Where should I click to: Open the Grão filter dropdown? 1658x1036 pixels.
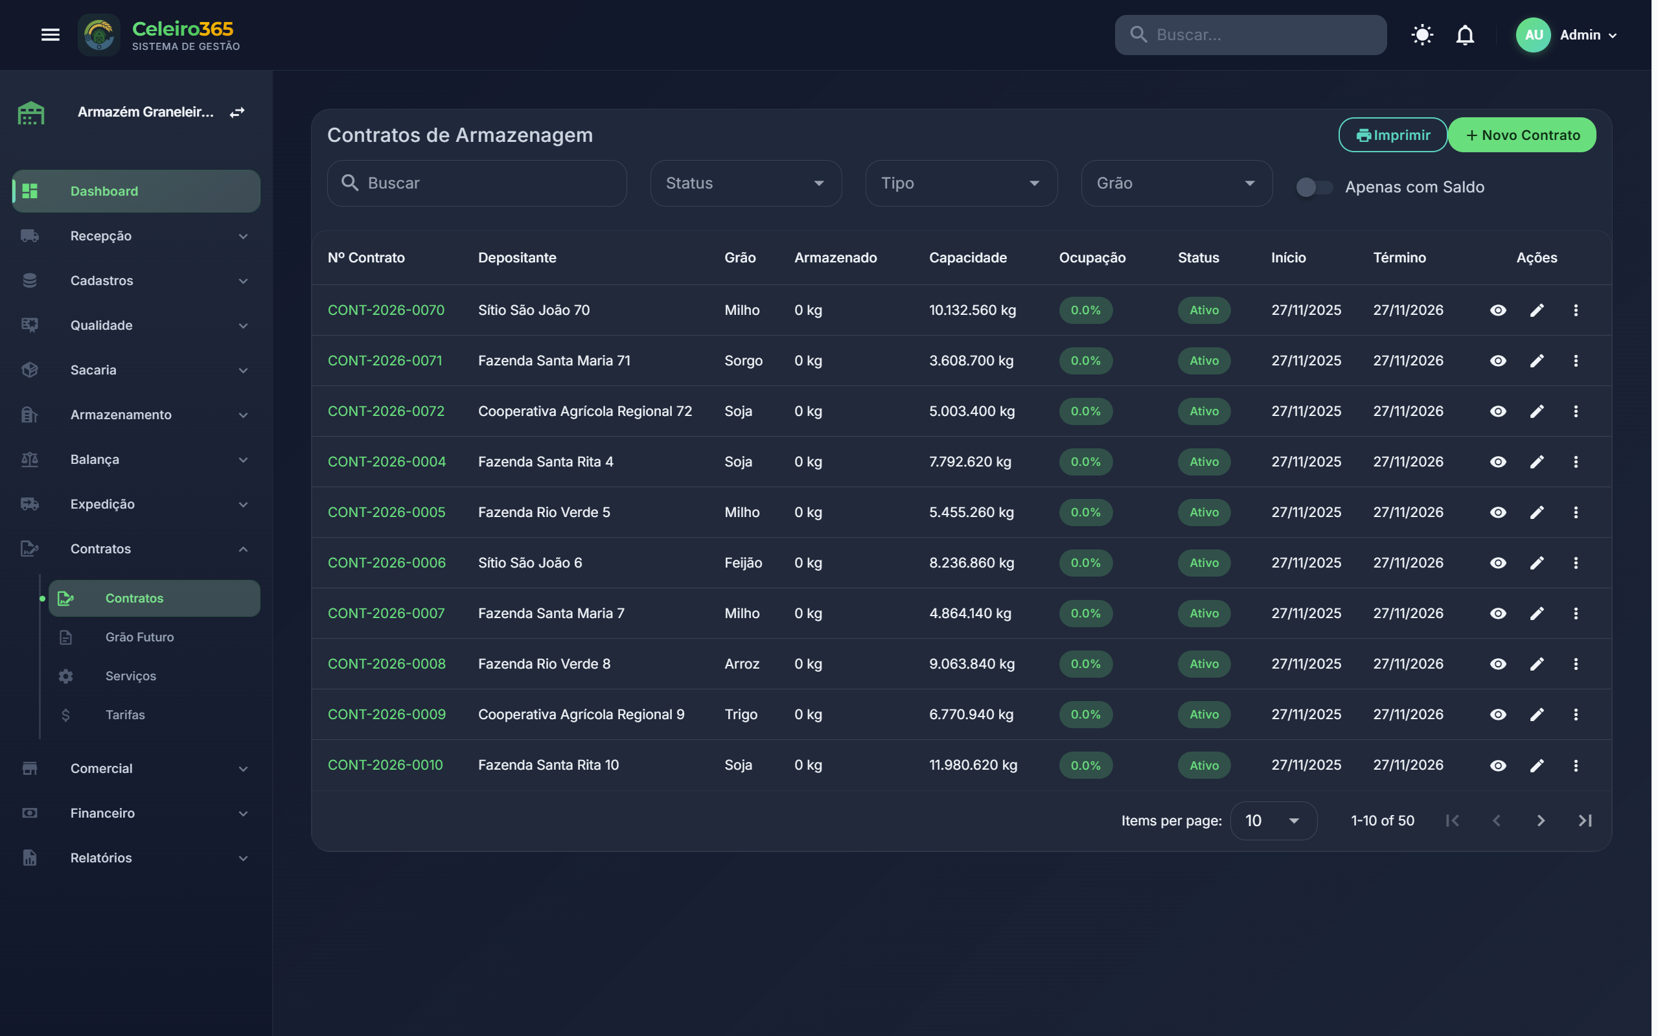[x=1177, y=183]
